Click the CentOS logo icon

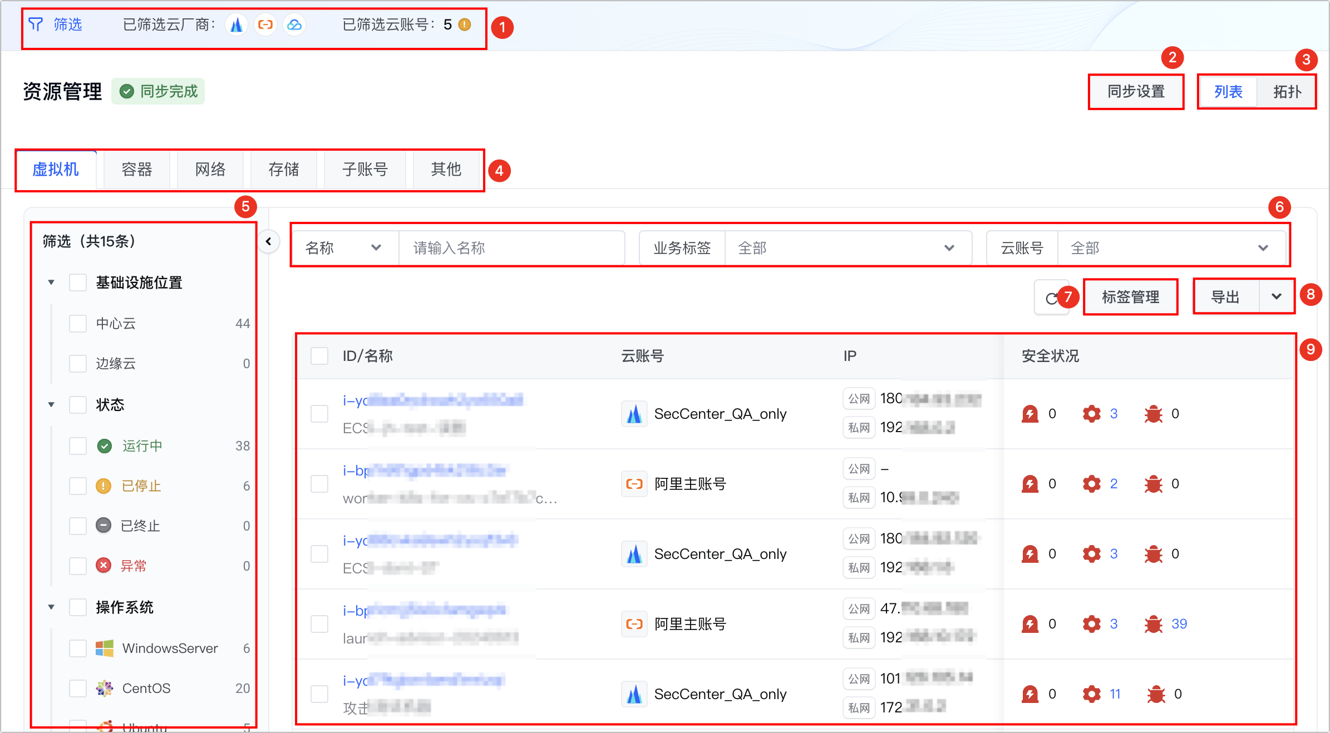click(x=105, y=689)
